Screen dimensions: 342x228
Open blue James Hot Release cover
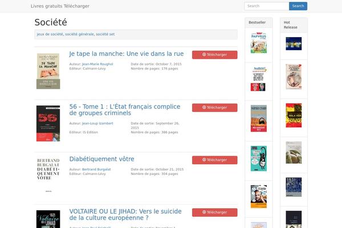tap(294, 187)
